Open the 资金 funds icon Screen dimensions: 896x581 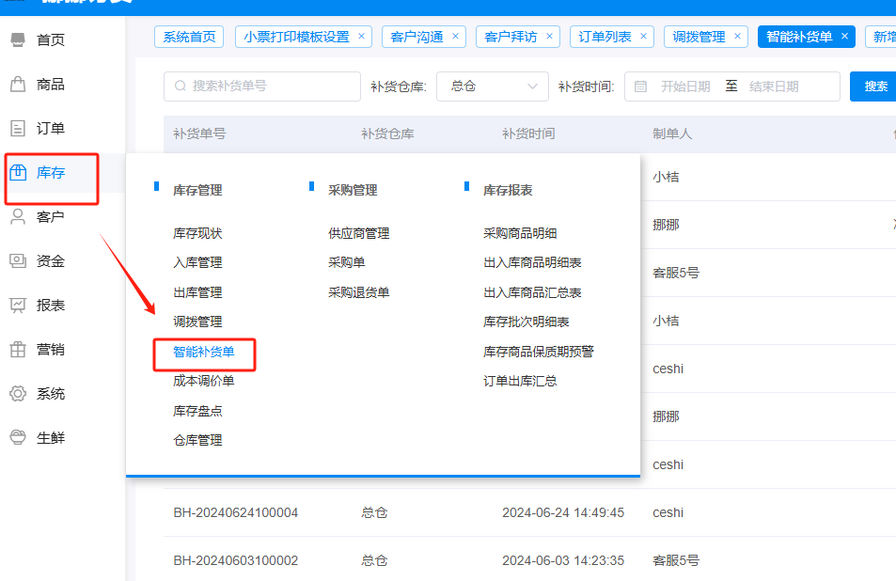[x=18, y=261]
